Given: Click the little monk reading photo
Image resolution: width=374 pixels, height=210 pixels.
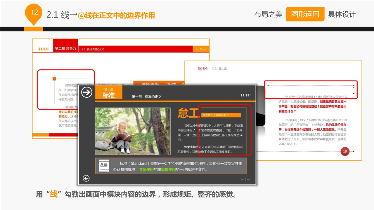Looking at the screenshot, I should coord(133,131).
